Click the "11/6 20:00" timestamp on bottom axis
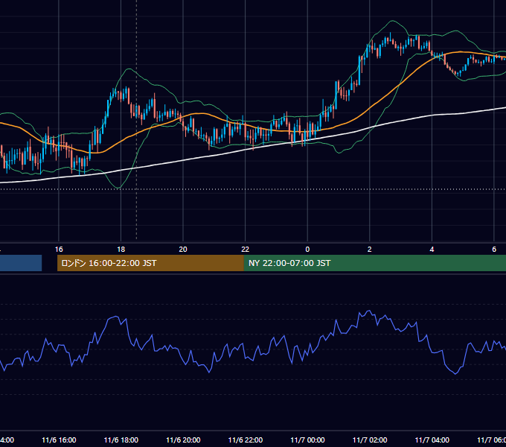 (183, 440)
